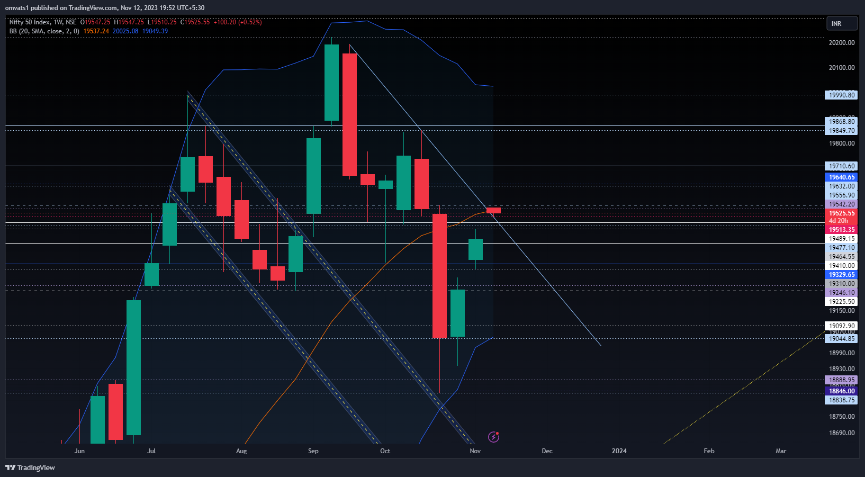Click the pink 19513.35 price label
The width and height of the screenshot is (865, 477).
(x=841, y=230)
